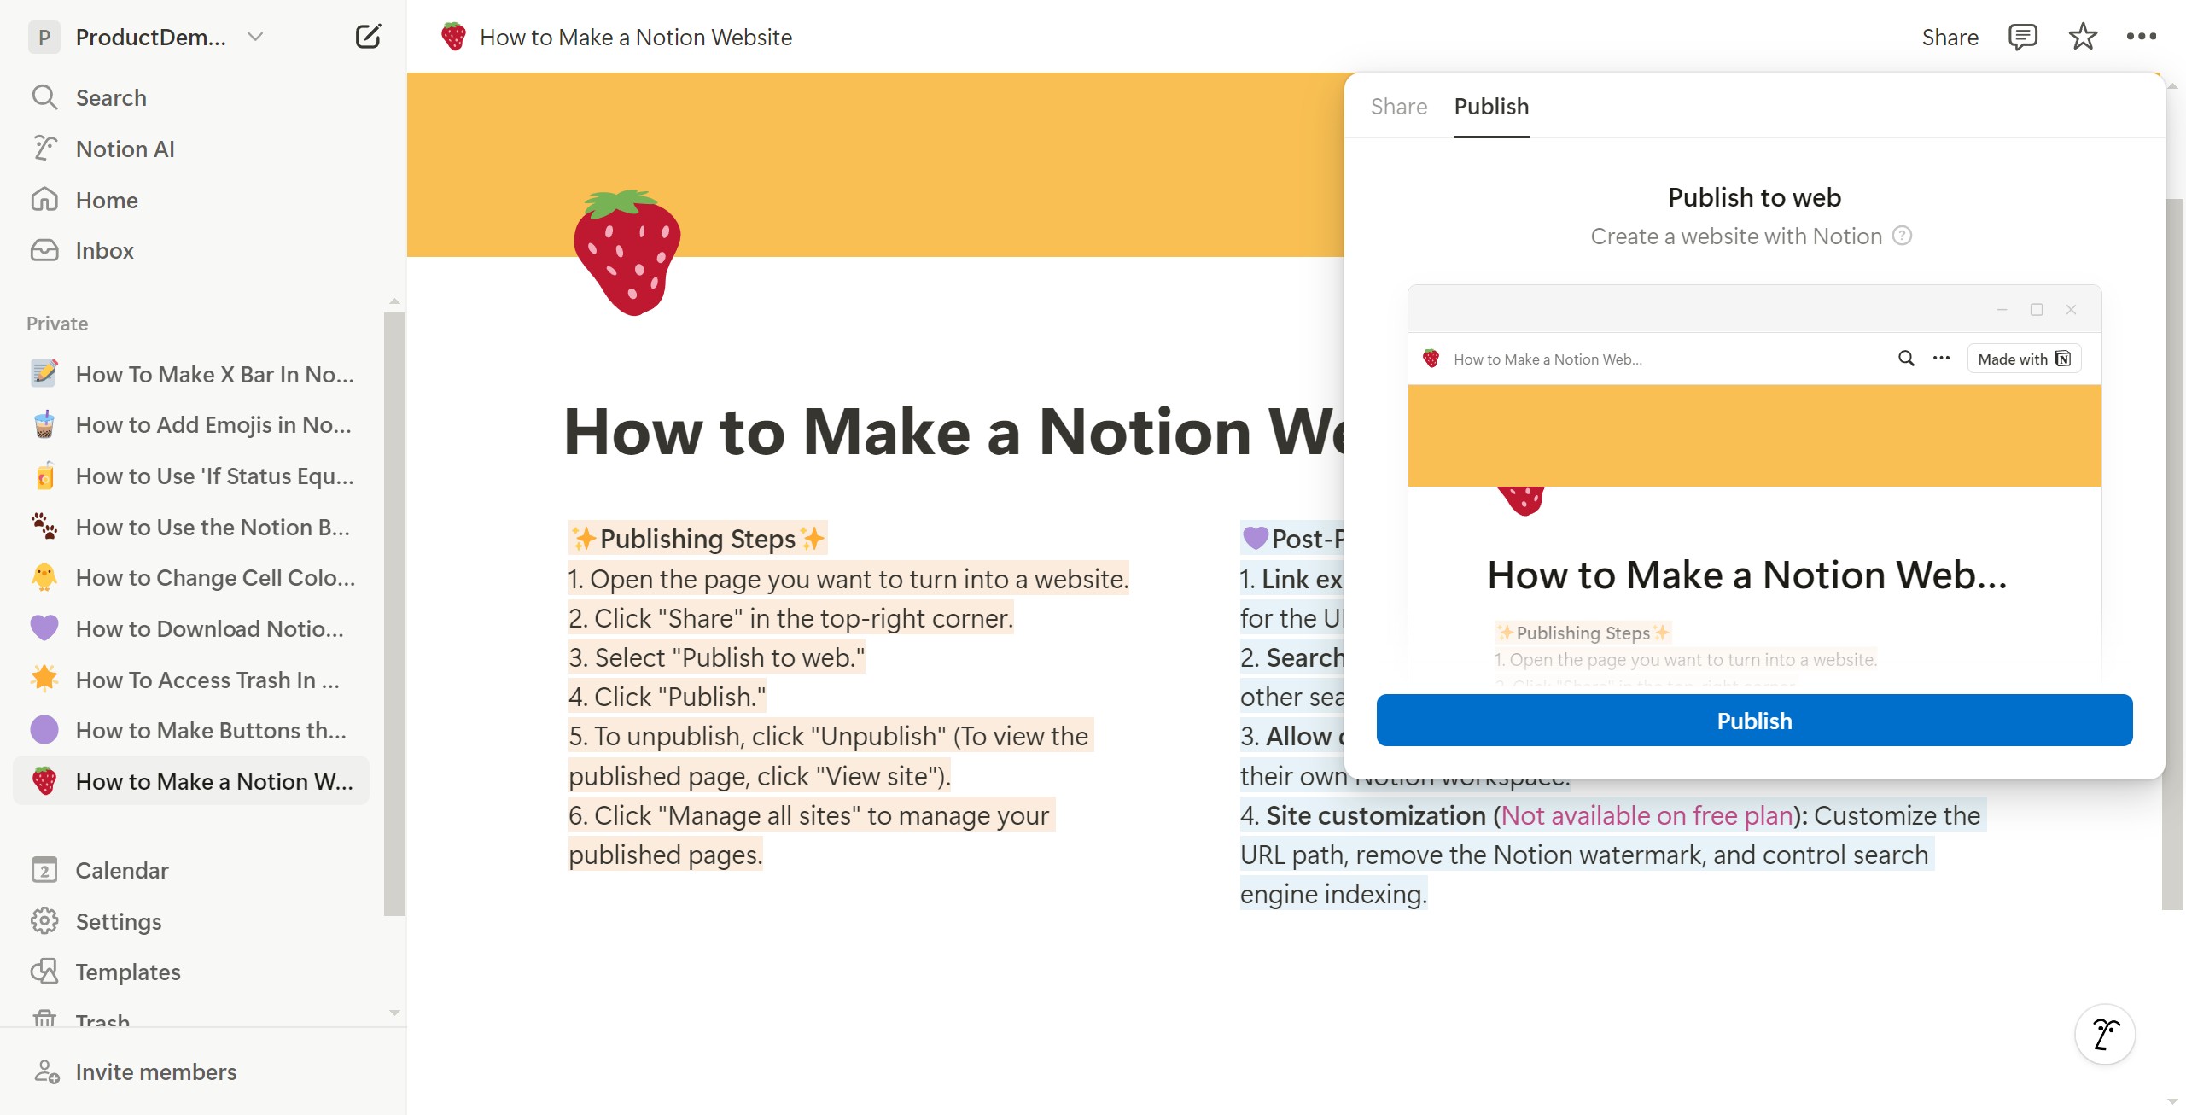This screenshot has width=2186, height=1115.
Task: Click the strawberry icon in breadcrumb bar
Action: tap(453, 37)
